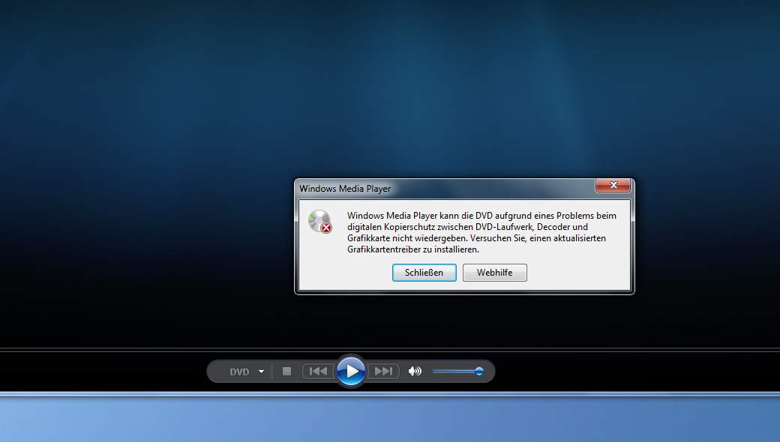Skip back with the previous chapter icon

(x=317, y=370)
